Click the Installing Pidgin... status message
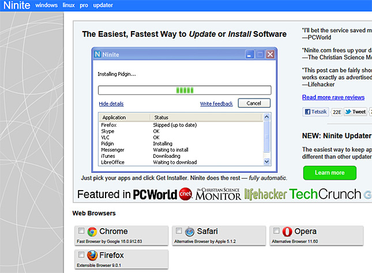 (117, 74)
